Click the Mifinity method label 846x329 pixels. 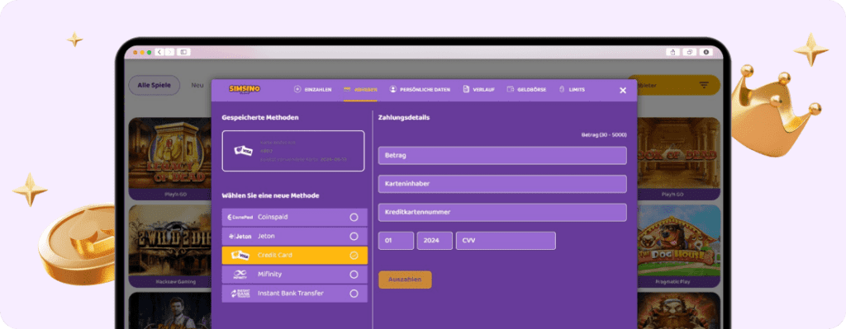[x=270, y=275]
